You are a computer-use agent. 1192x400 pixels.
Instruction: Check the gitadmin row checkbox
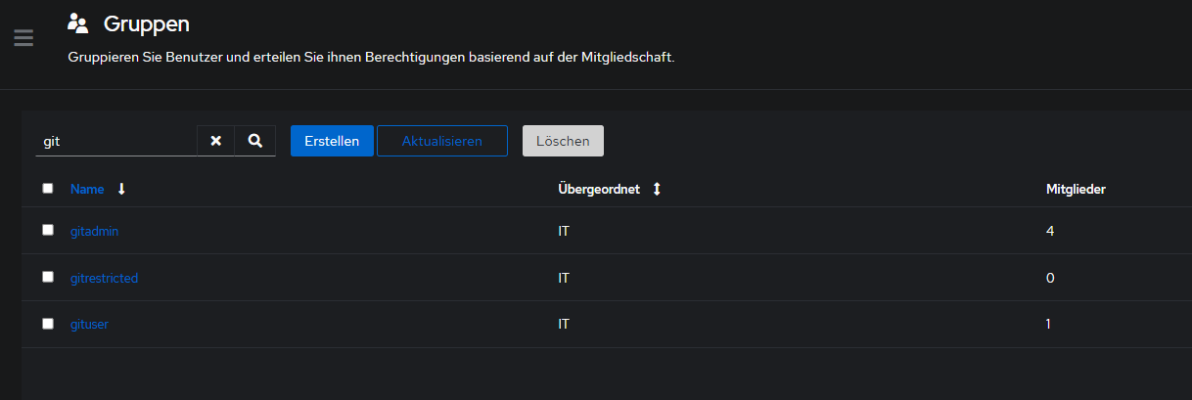tap(48, 230)
